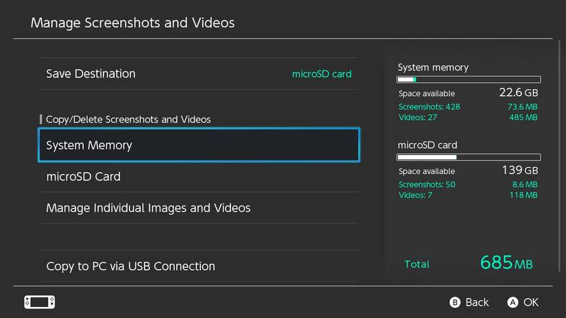Open Manage Individual Images and Videos
This screenshot has width=566, height=318.
(x=199, y=208)
